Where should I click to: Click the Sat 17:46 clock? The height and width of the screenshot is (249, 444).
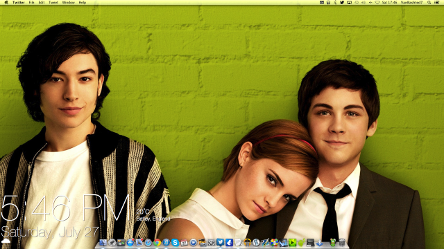389,2
